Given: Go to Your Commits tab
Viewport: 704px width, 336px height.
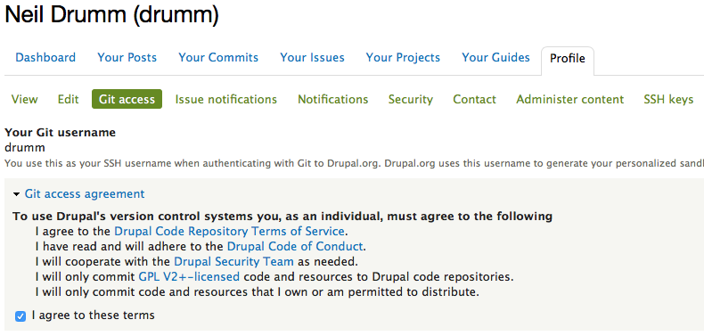Looking at the screenshot, I should [218, 58].
